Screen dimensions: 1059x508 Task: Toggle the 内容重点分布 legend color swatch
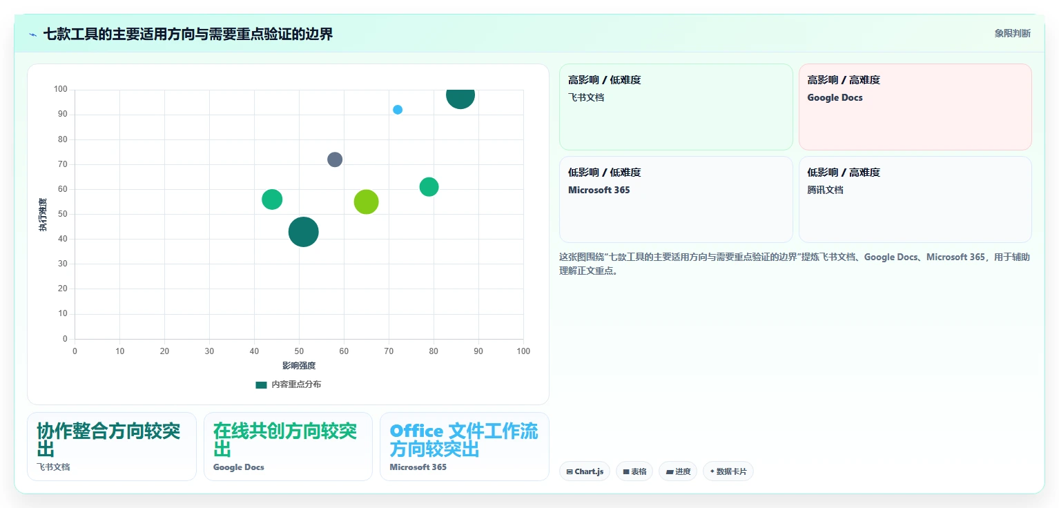point(261,384)
